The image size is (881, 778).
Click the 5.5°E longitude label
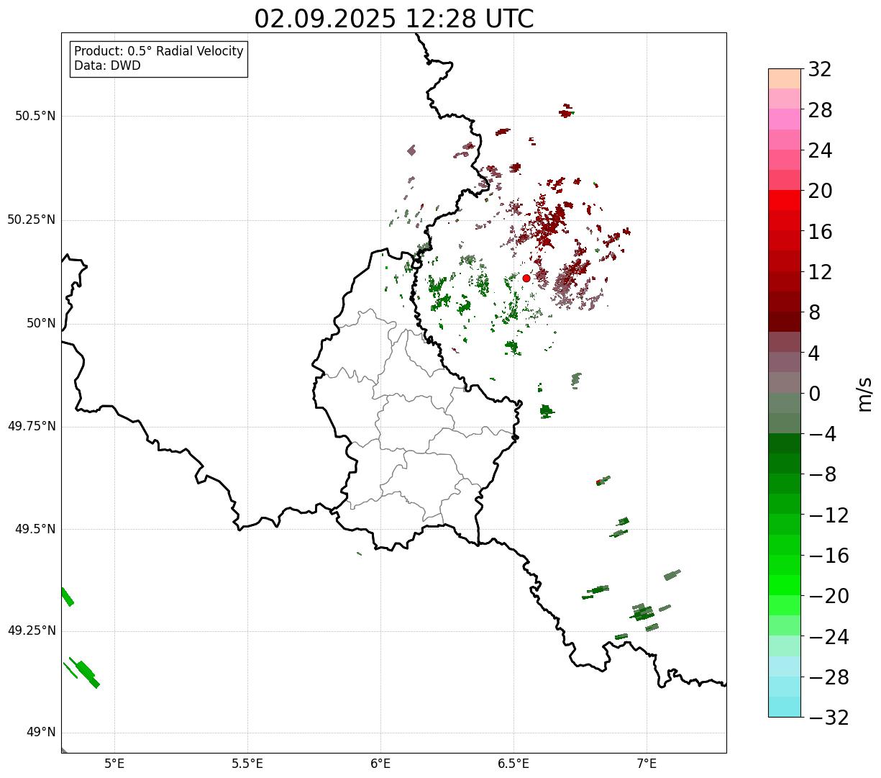(247, 764)
